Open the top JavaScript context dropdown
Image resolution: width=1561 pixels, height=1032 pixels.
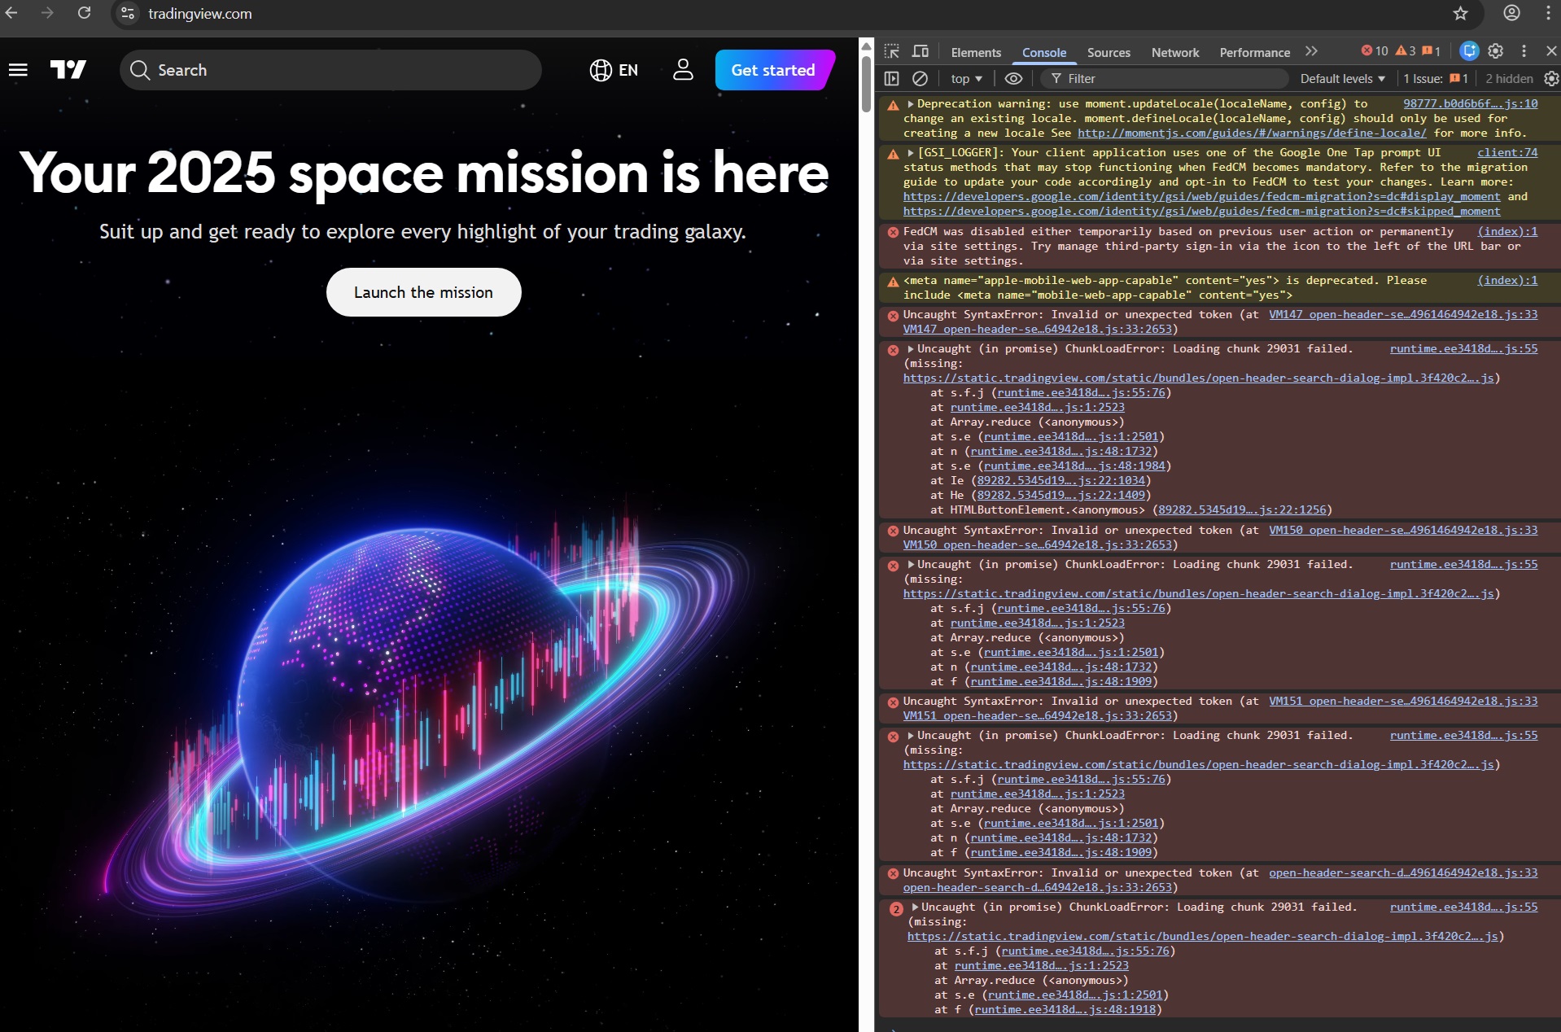tap(966, 78)
